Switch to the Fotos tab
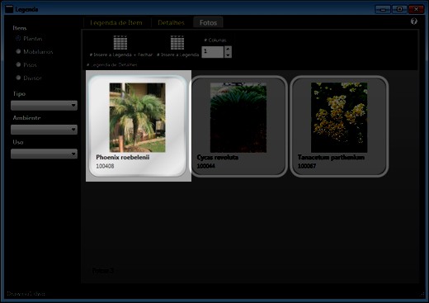 (208, 22)
